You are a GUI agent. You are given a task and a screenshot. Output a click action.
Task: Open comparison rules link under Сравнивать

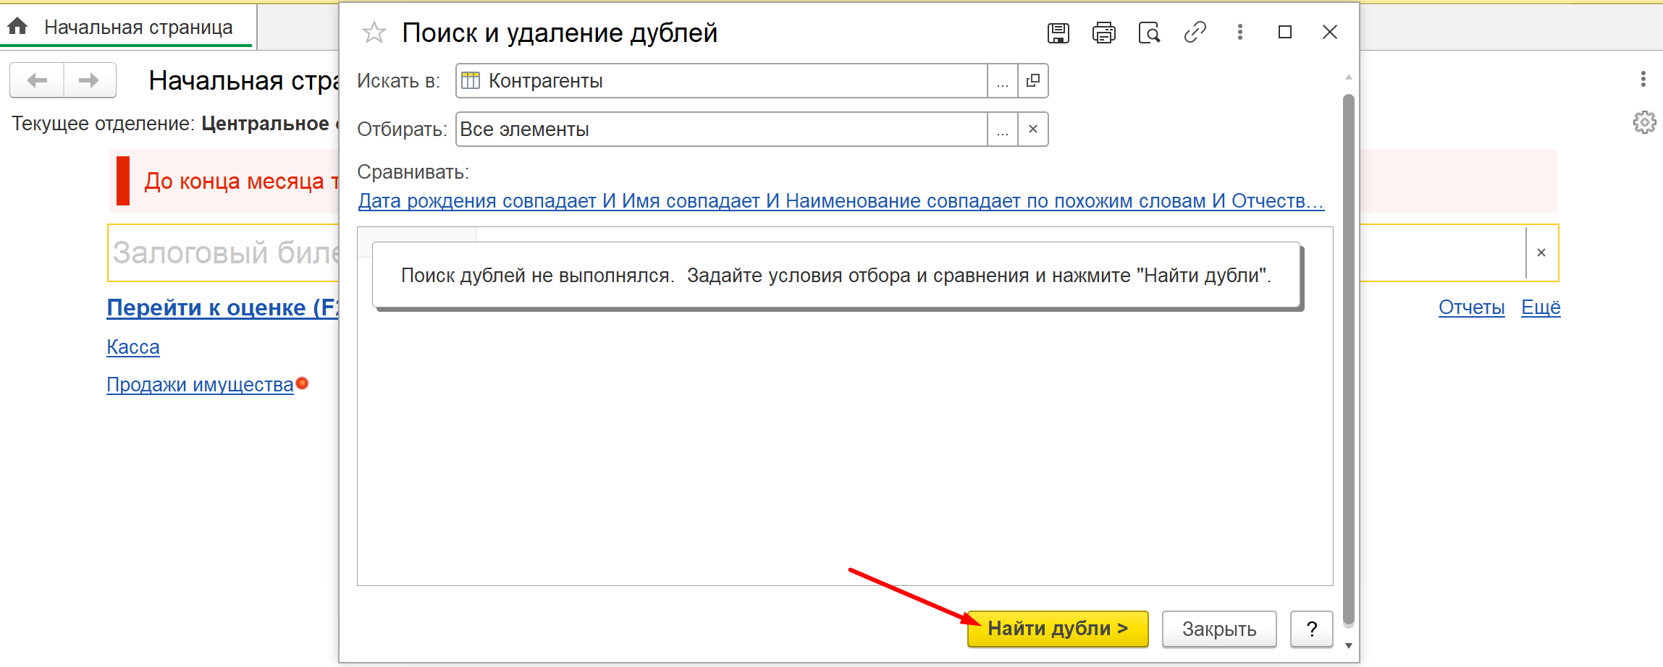841,201
